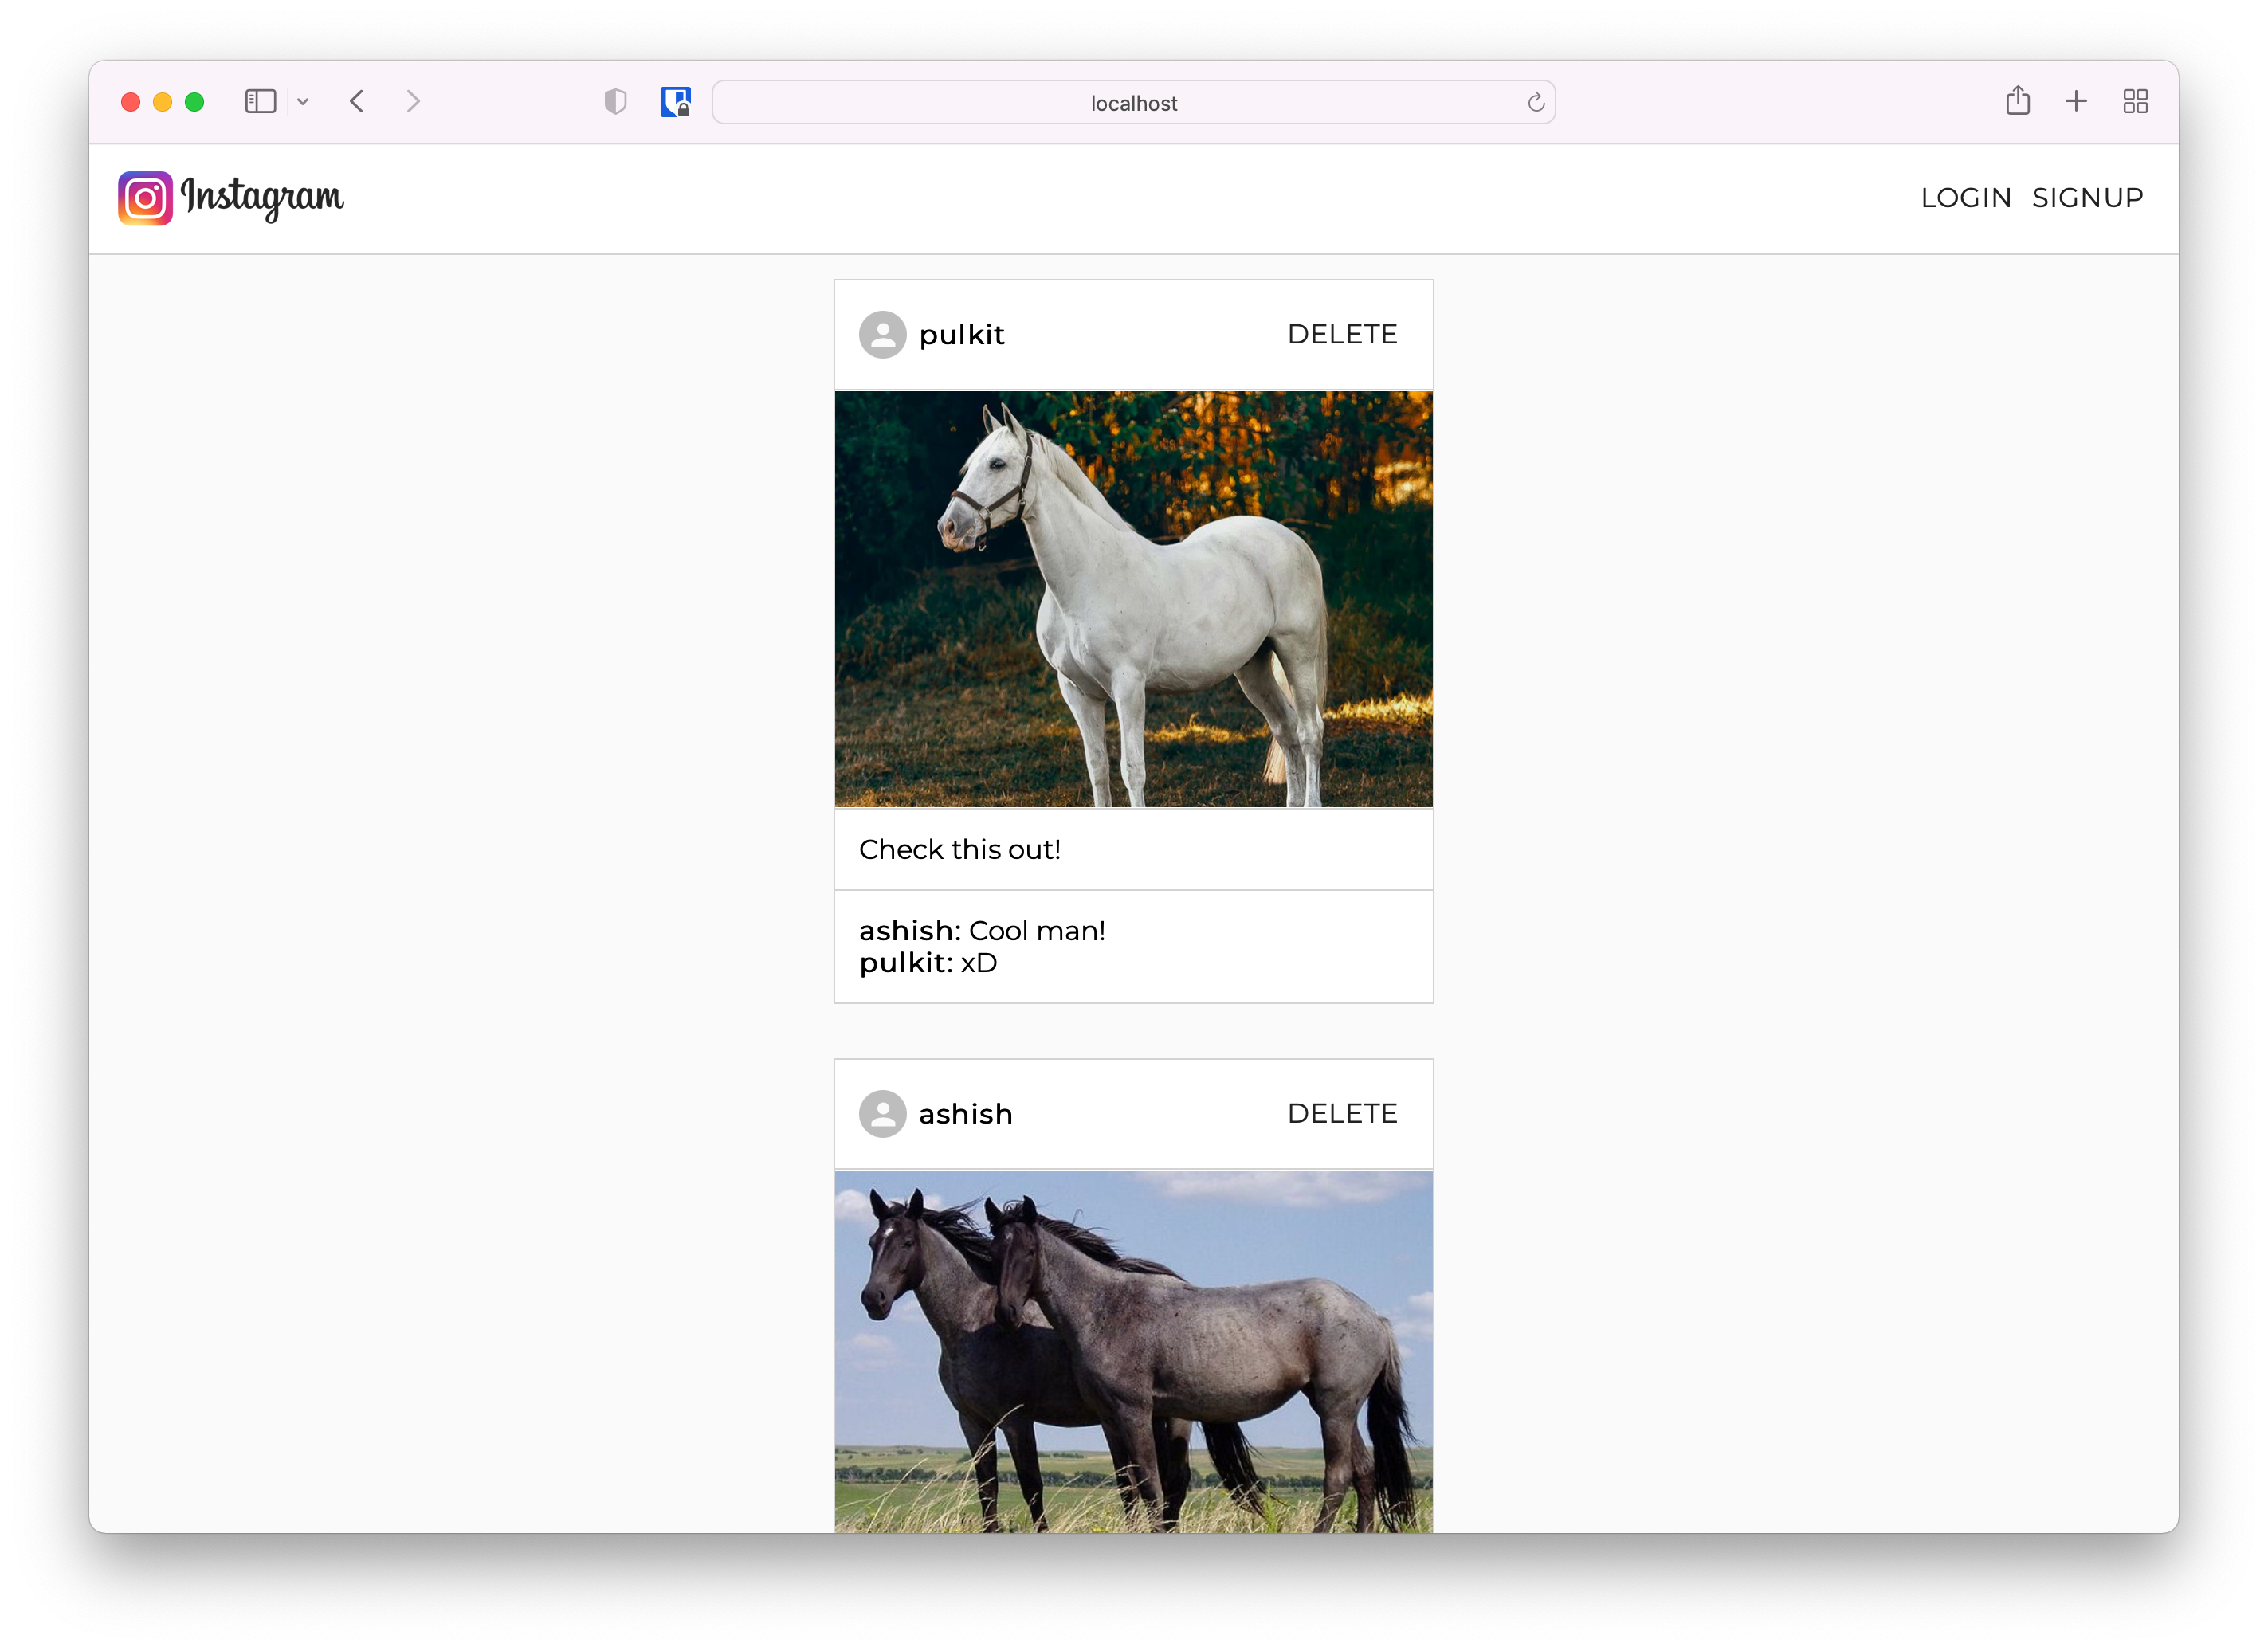Enter full screen with green button
This screenshot has width=2268, height=1651.
click(x=194, y=102)
